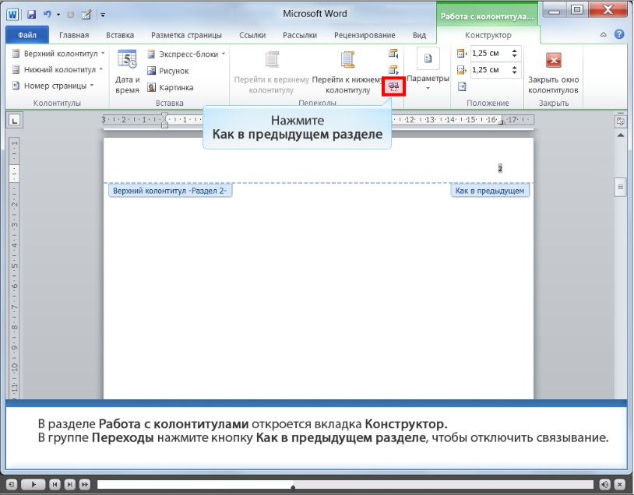634x495 pixels.
Task: Mute the tutorial with the speaker icon
Action: coord(604,483)
